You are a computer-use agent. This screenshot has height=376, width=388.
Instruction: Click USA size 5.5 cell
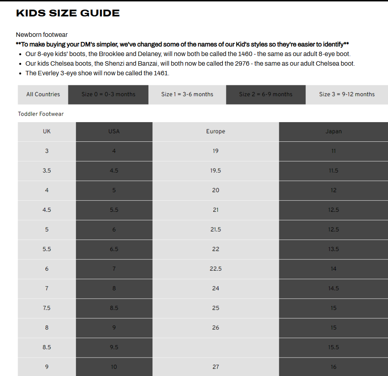click(x=114, y=210)
